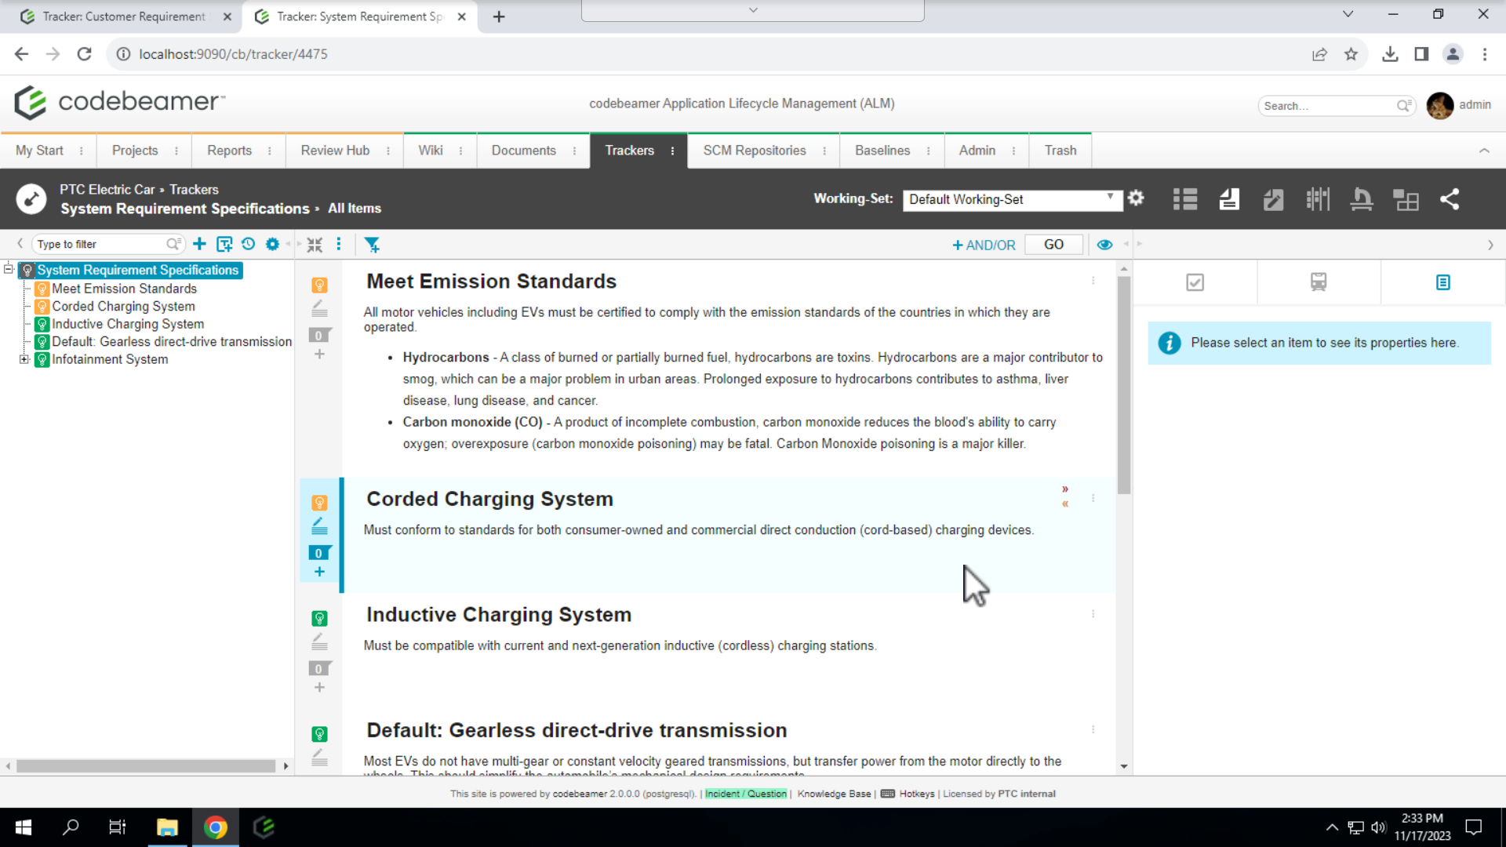Select the checkbox tab in the right properties panel
This screenshot has height=847, width=1506.
coord(1194,282)
